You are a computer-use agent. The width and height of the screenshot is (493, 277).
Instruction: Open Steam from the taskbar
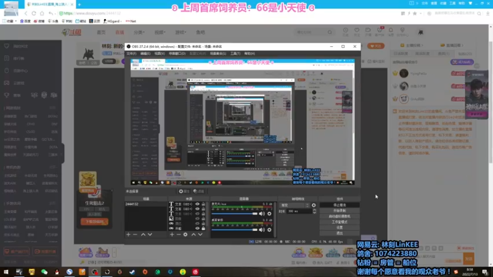pyautogui.click(x=132, y=272)
